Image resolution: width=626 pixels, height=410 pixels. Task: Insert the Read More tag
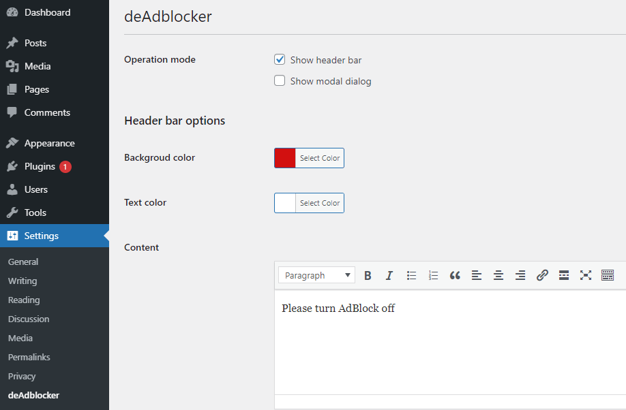(x=564, y=275)
